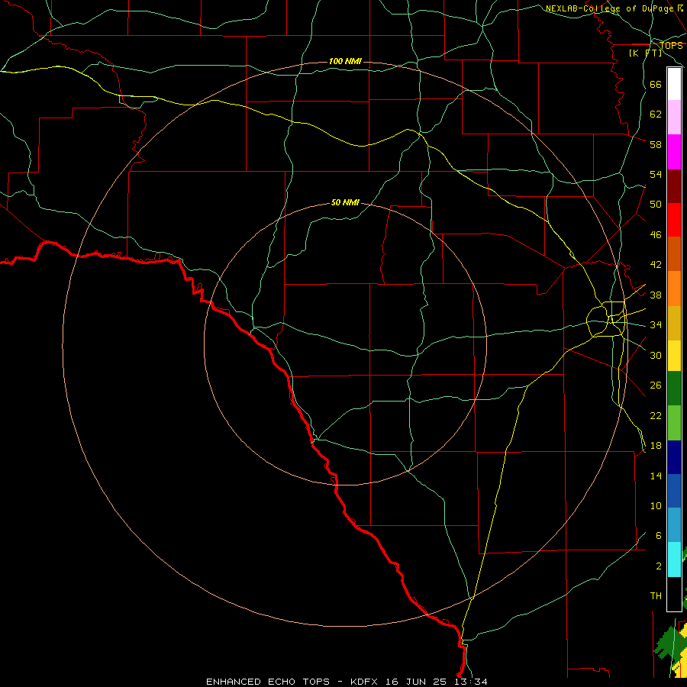Viewport: 687px width, 687px height.
Task: Select the 'NEXLAB-College of DuPage' credit text
Action: click(609, 8)
